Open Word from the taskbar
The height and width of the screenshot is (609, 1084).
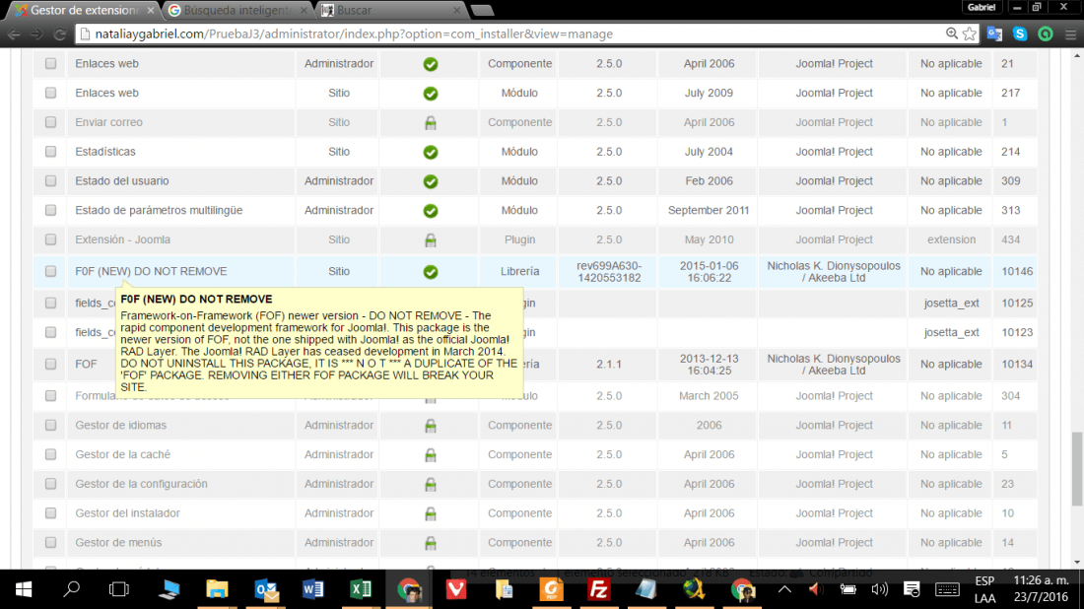click(313, 589)
